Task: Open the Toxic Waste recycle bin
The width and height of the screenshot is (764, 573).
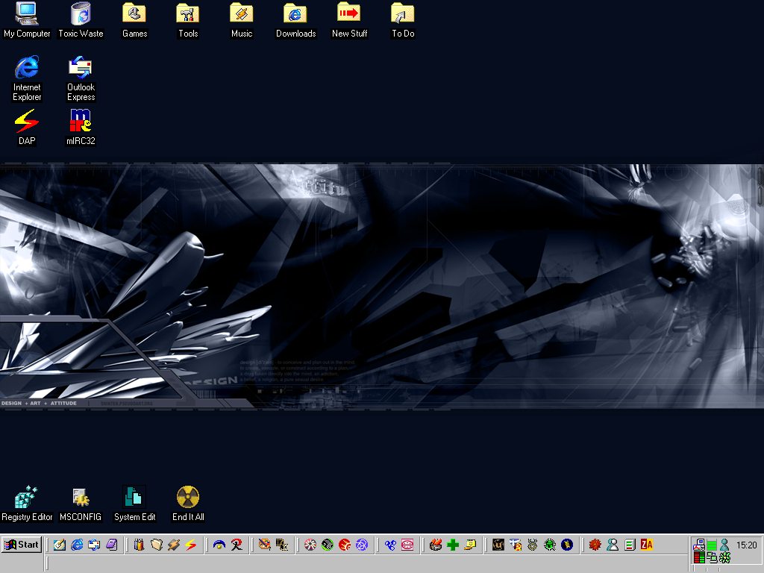Action: (81, 15)
